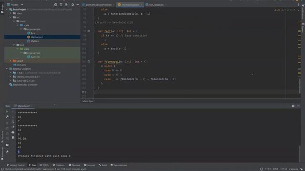Open run configuration wrench icon
305x171 pixels.
(7, 116)
